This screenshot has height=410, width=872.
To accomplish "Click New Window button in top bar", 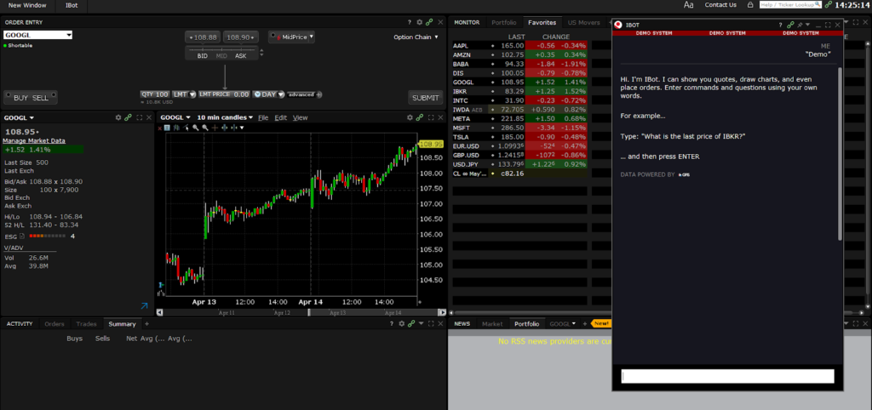I will point(26,5).
